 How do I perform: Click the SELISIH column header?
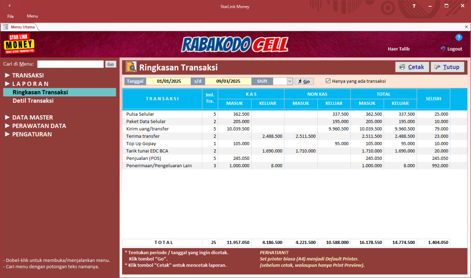(433, 99)
